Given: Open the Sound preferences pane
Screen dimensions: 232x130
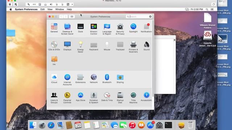Looking at the screenshot, I should point(146,46).
